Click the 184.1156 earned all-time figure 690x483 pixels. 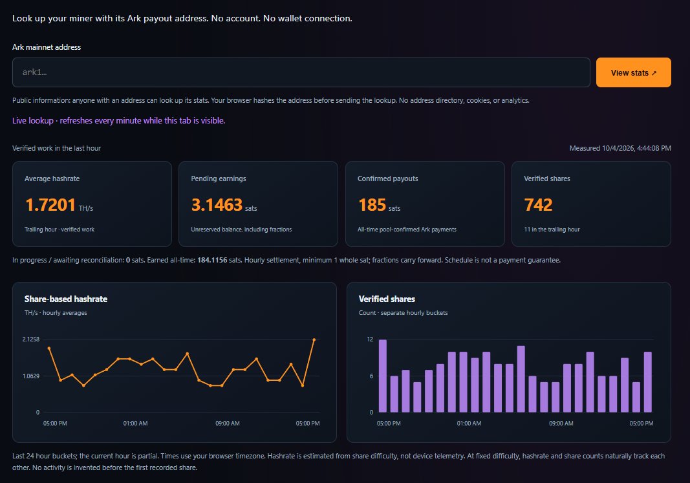pyautogui.click(x=212, y=260)
